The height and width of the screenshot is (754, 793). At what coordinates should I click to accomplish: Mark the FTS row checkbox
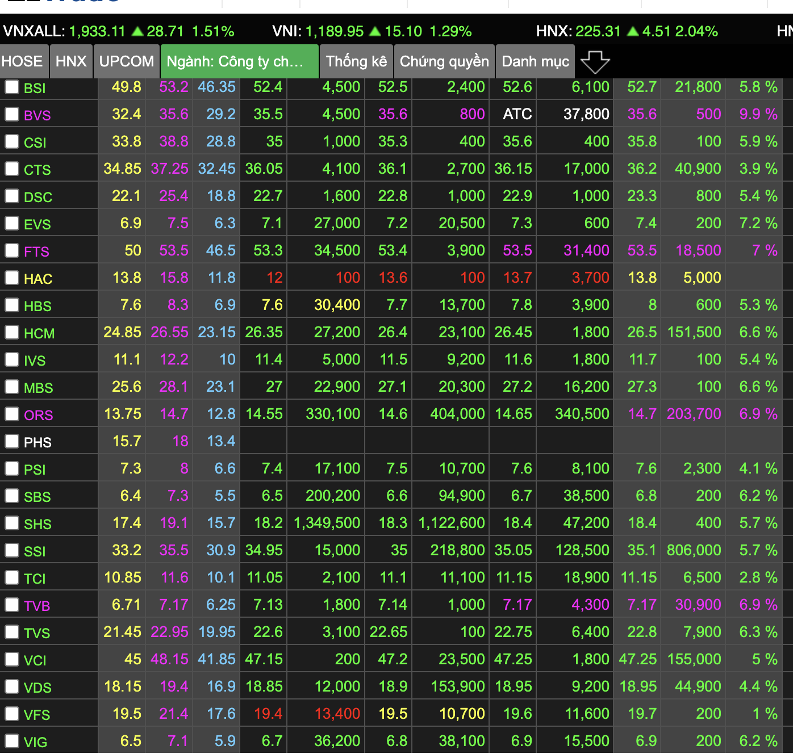point(12,250)
